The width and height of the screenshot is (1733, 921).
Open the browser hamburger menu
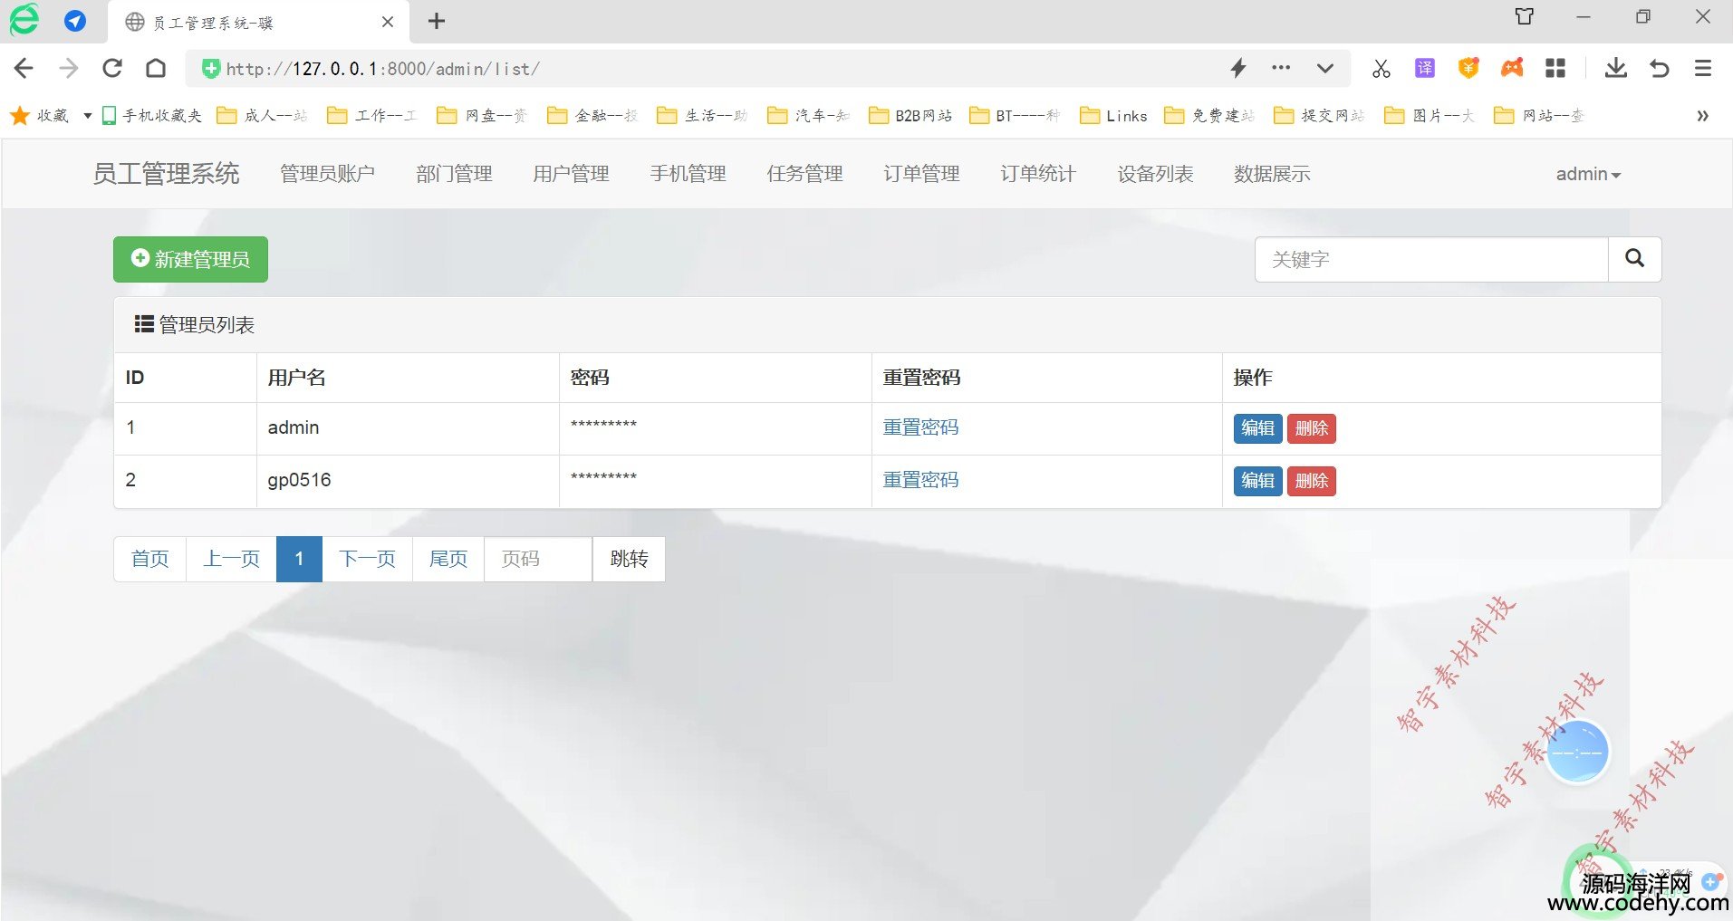pyautogui.click(x=1702, y=68)
